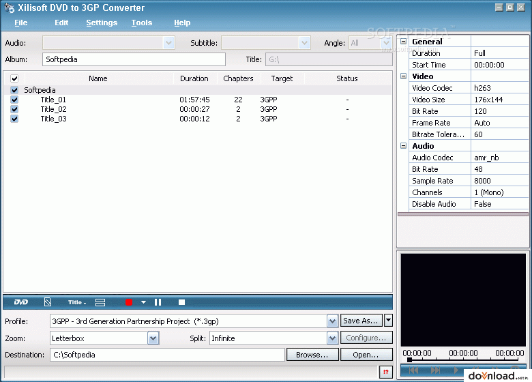The height and width of the screenshot is (382, 532).
Task: Select the Title_03 row name
Action: (54, 119)
